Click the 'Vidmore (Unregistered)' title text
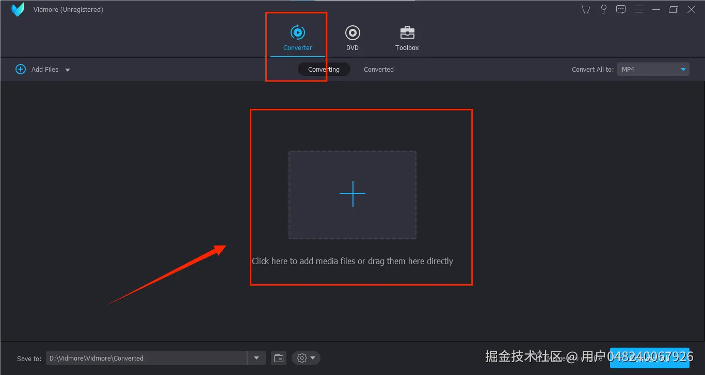Image resolution: width=705 pixels, height=375 pixels. click(x=68, y=10)
